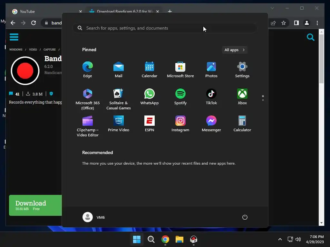Open the ESPN app

click(x=150, y=124)
